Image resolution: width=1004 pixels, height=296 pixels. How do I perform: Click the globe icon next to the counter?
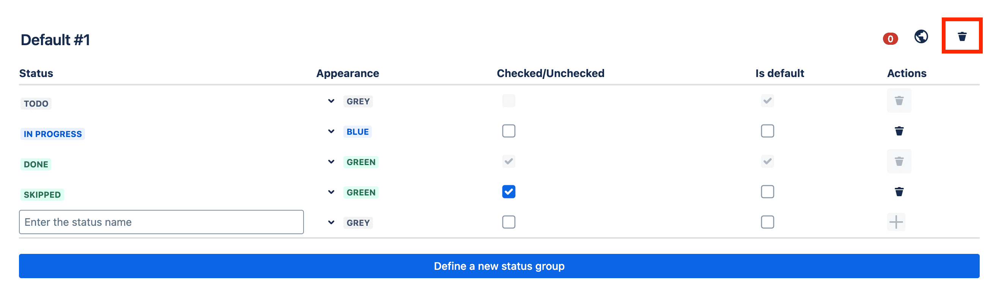click(921, 37)
